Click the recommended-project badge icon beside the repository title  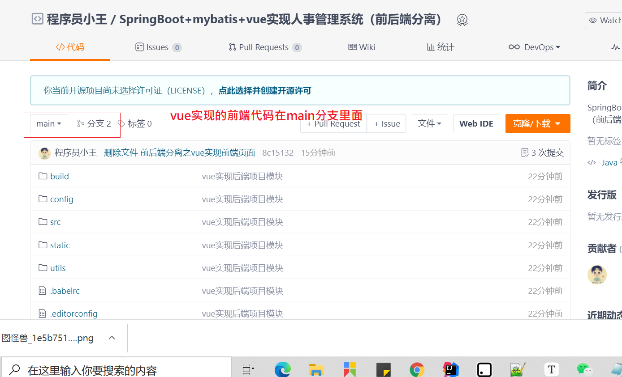tap(462, 20)
